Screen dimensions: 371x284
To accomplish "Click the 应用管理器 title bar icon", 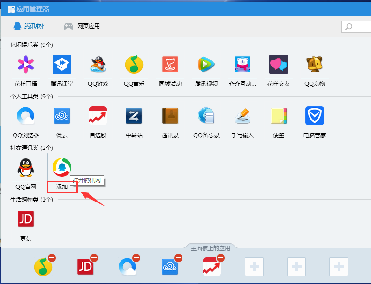I will pos(11,9).
